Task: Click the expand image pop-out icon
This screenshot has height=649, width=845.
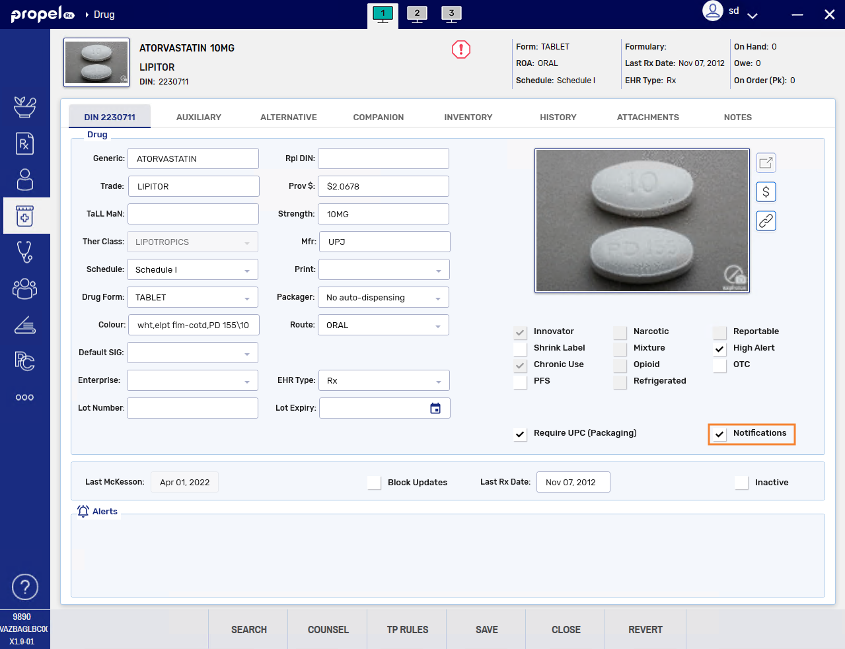Action: click(x=766, y=163)
